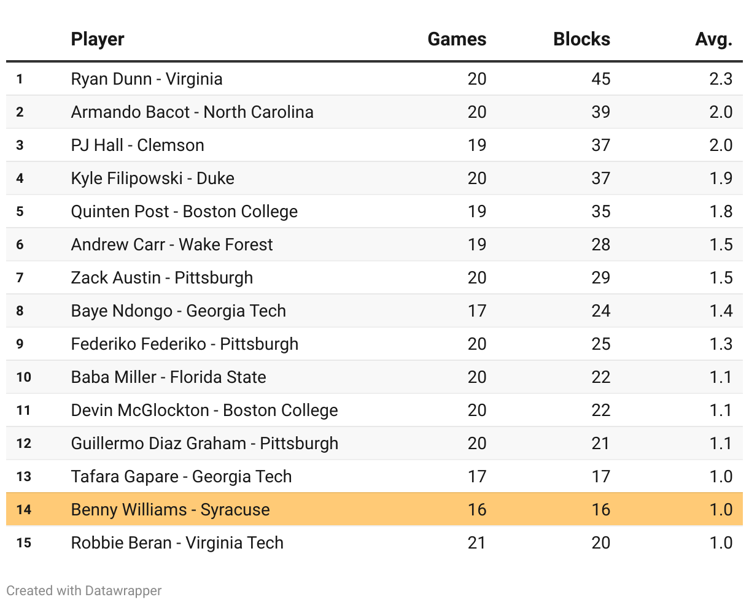Click Zack Austin - Pittsburgh name
Image resolution: width=749 pixels, height=605 pixels.
pyautogui.click(x=162, y=278)
